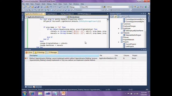Click the Solution Explorer search icon
This screenshot has height=96, width=172.
128,17
